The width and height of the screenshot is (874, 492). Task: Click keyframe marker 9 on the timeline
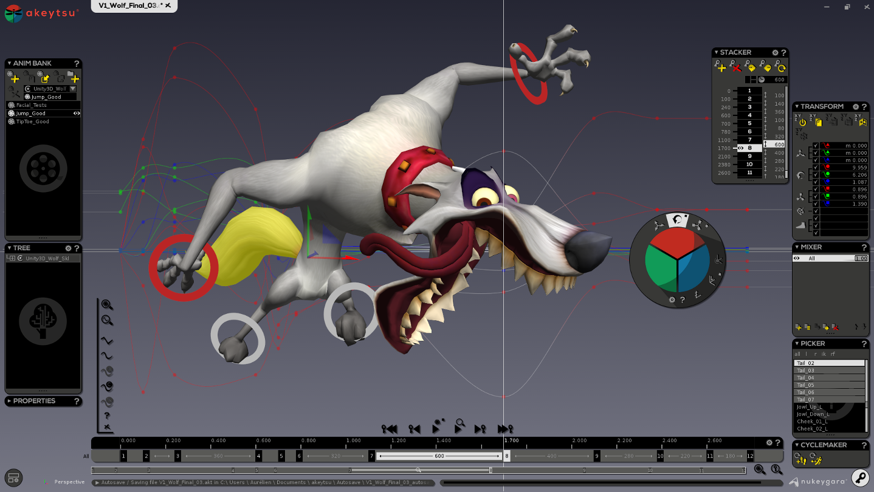(597, 456)
